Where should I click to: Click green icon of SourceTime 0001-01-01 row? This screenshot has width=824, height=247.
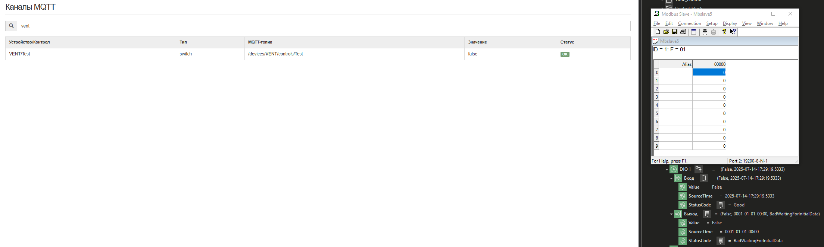[x=683, y=232]
